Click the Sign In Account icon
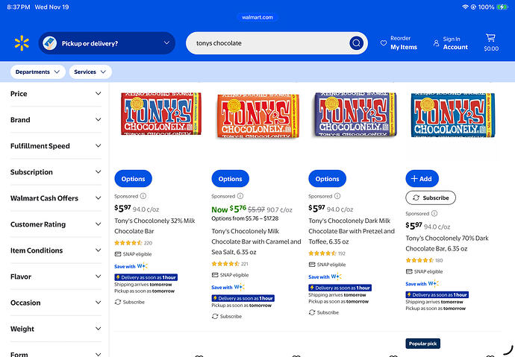515x357 pixels. pos(437,43)
